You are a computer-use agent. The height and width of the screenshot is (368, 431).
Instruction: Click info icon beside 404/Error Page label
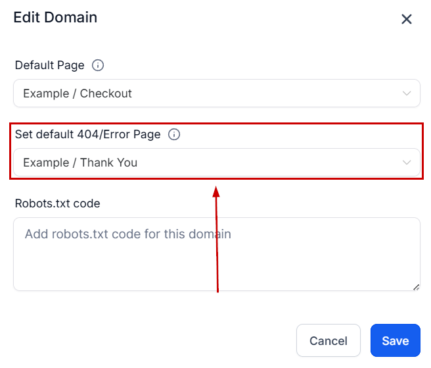click(174, 134)
